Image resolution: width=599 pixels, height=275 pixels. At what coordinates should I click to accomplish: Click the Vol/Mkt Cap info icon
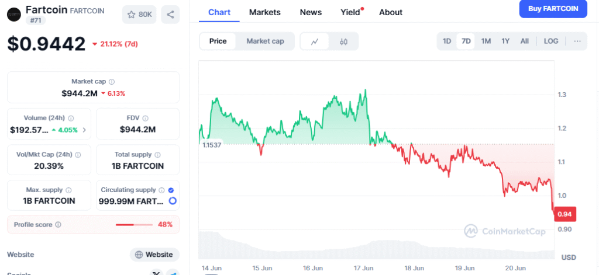pyautogui.click(x=78, y=155)
